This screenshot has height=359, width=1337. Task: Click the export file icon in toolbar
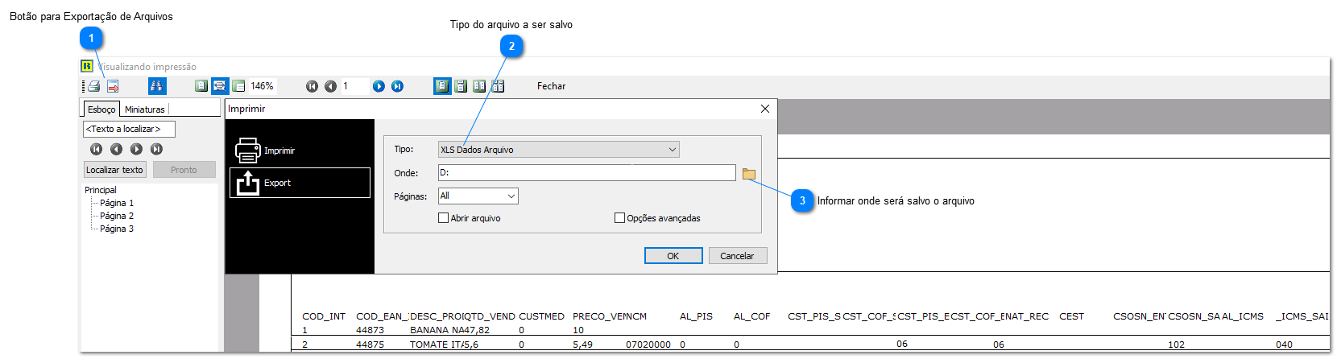[113, 86]
